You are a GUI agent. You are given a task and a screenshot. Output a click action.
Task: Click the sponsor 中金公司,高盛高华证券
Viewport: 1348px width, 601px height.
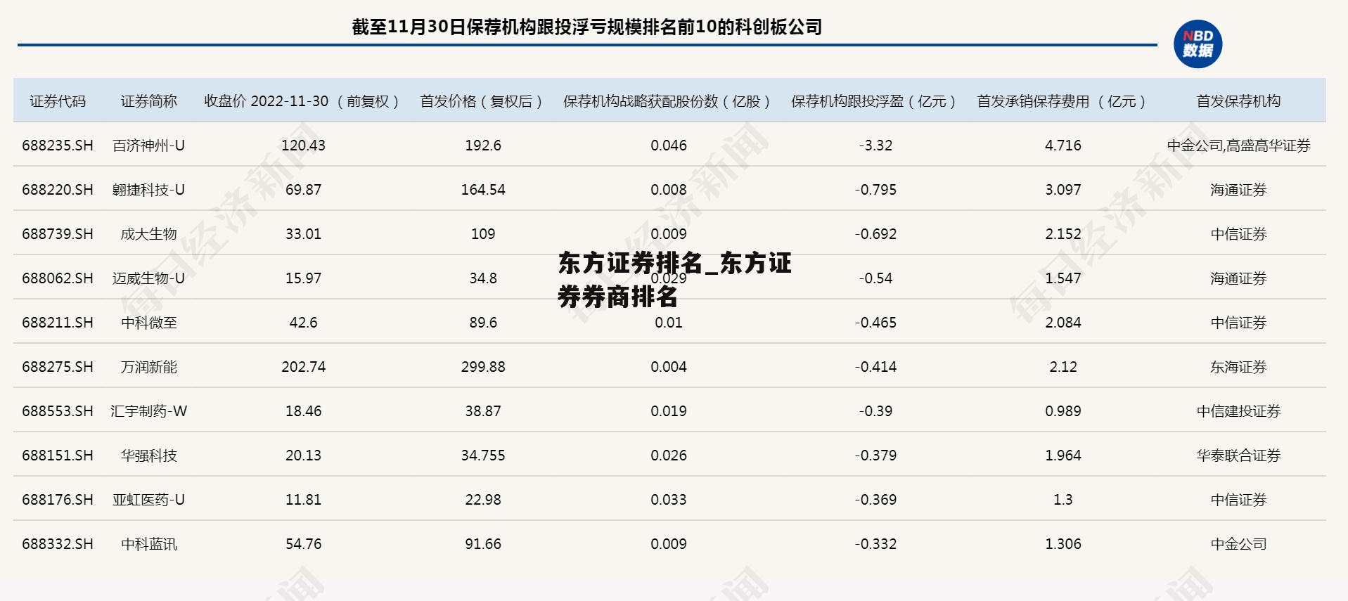(1239, 146)
